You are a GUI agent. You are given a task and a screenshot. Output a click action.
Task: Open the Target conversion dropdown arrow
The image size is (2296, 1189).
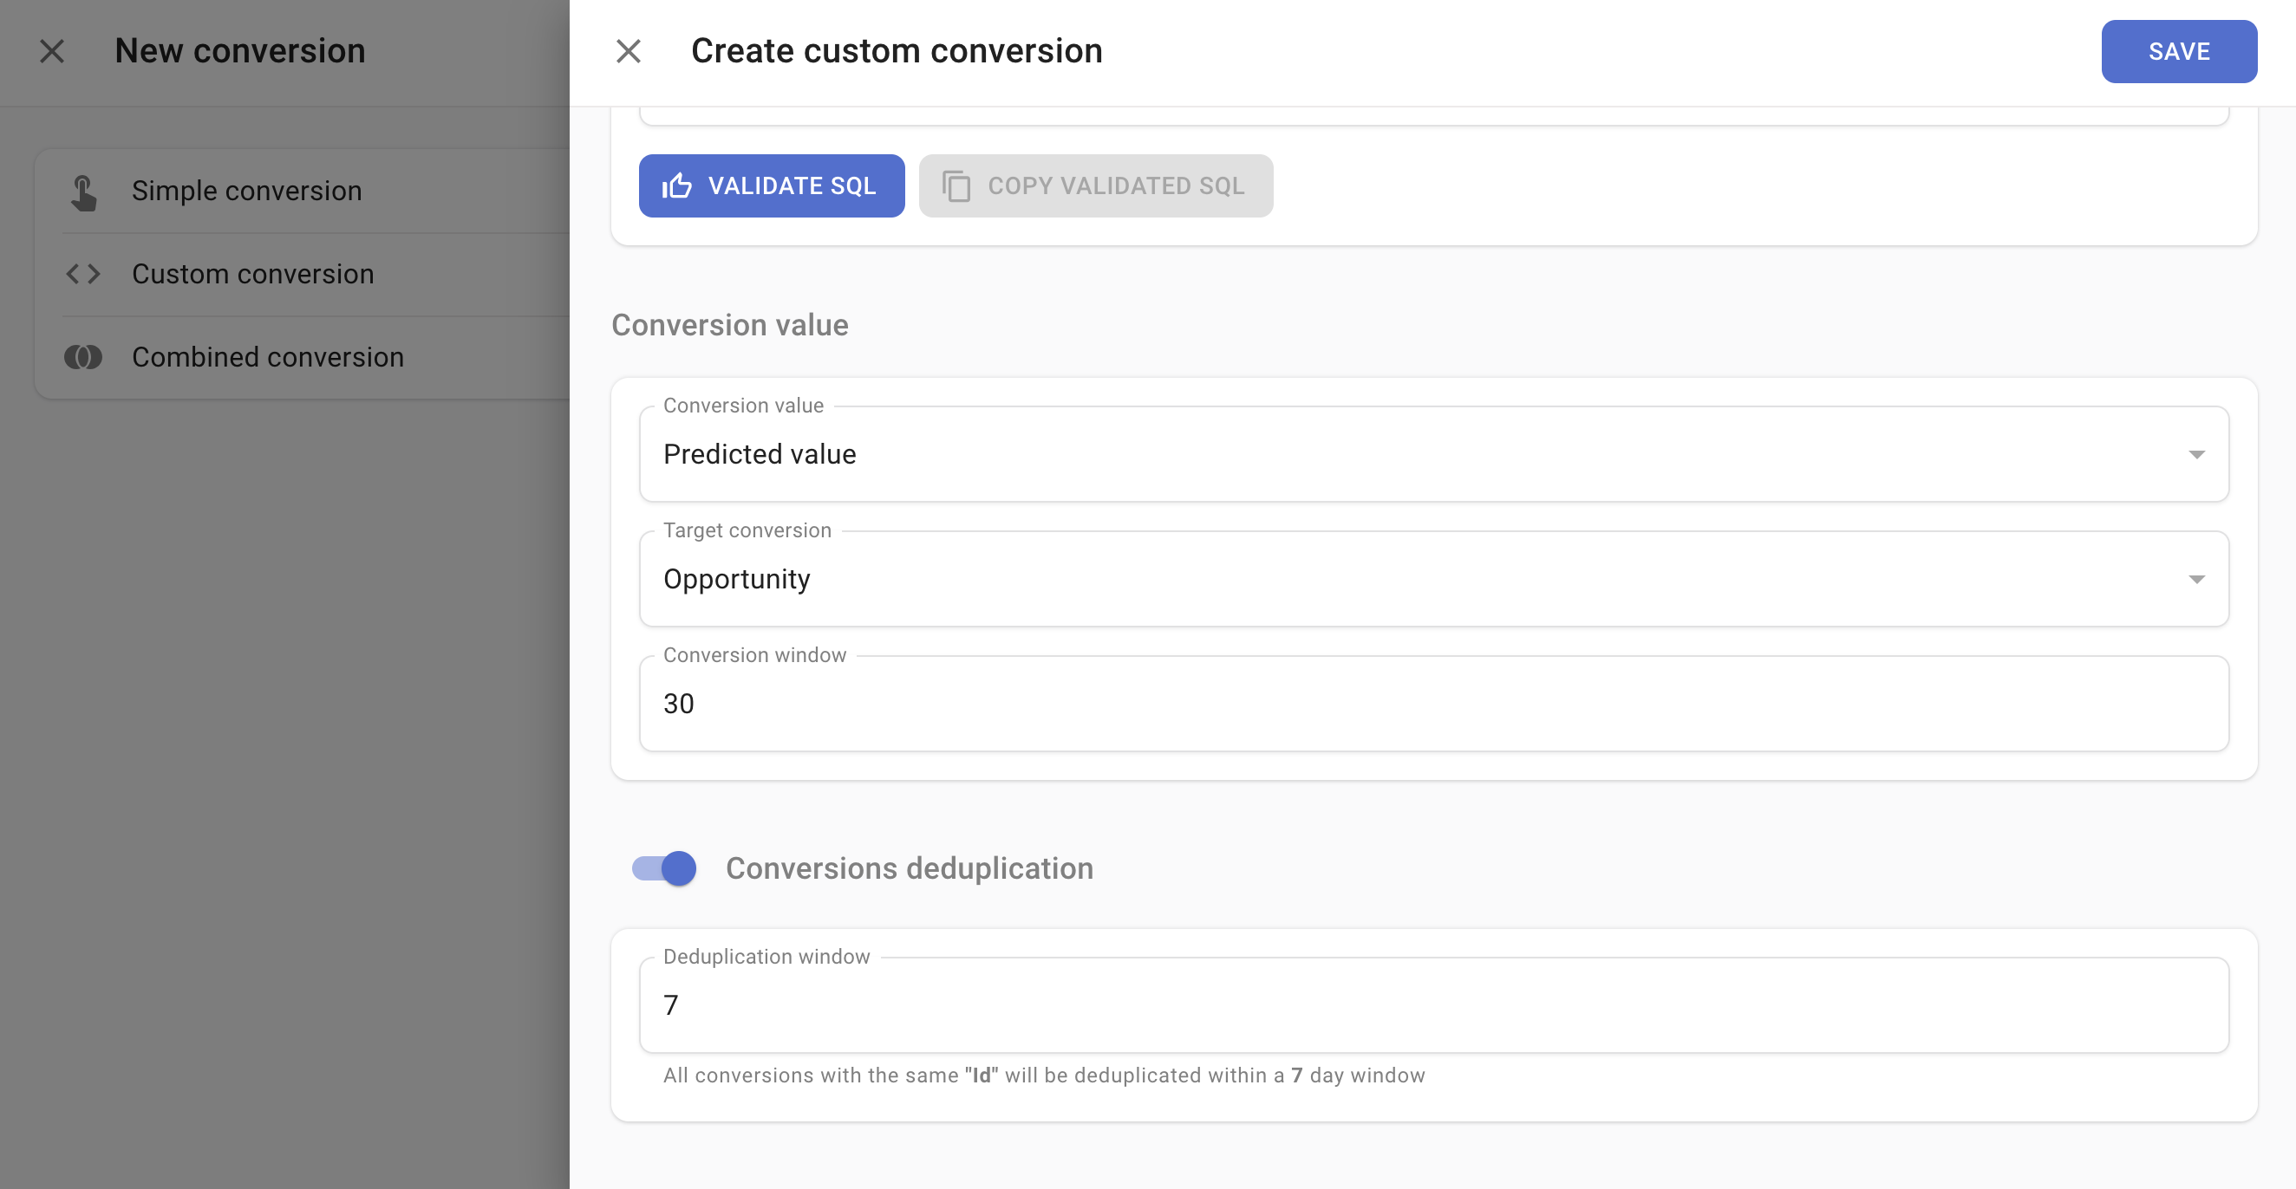point(2196,579)
